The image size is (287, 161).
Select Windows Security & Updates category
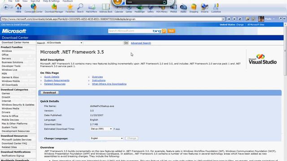click(18, 105)
